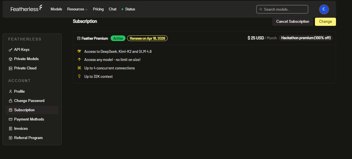Open the Models page in navbar
Viewport: 352px width, 159px height.
(x=56, y=9)
